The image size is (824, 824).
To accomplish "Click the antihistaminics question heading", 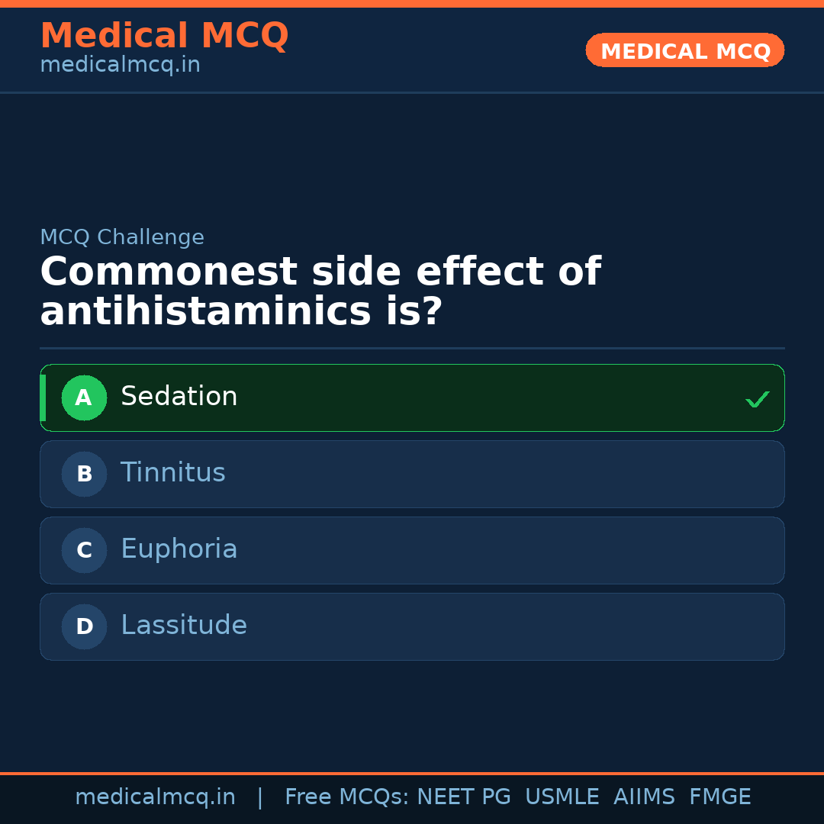I will pos(320,292).
